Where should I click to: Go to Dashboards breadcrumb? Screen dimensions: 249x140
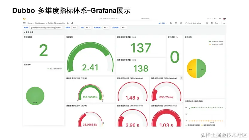click(x=40, y=23)
